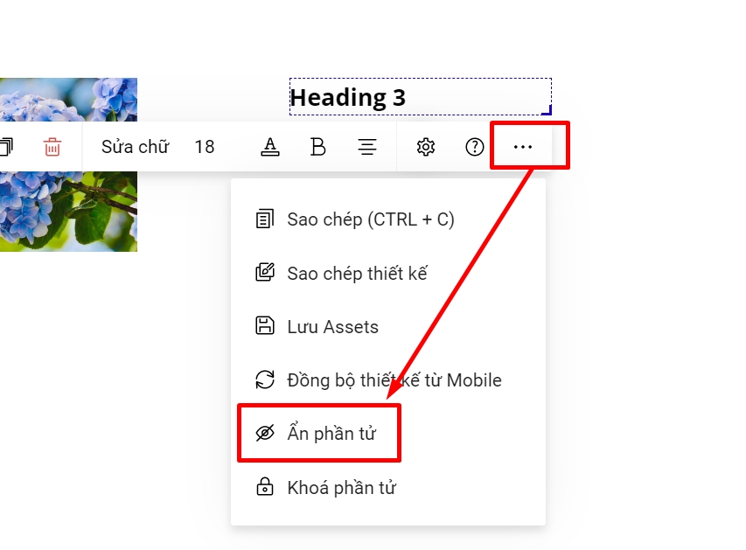Viewport: 746px width, 550px height.
Task: Toggle bold text formatting
Action: tap(318, 147)
